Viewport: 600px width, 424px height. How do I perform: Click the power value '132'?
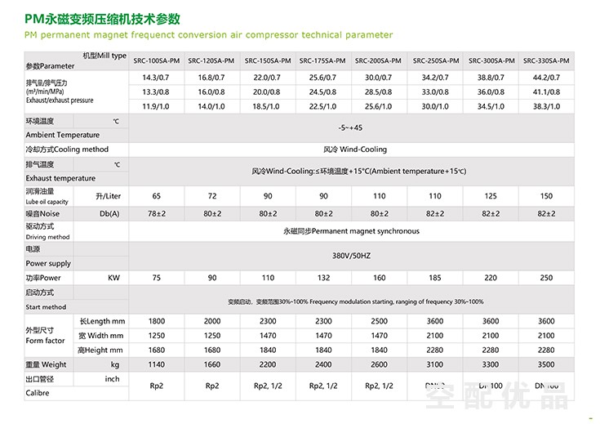pyautogui.click(x=324, y=278)
